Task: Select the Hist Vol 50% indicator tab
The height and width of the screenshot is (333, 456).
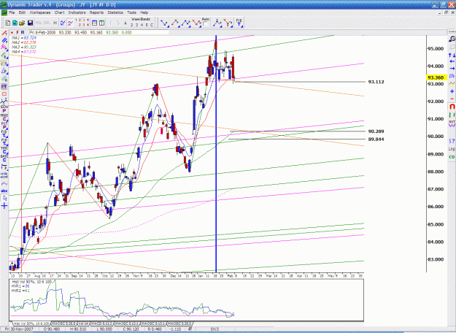Action: coord(31,324)
